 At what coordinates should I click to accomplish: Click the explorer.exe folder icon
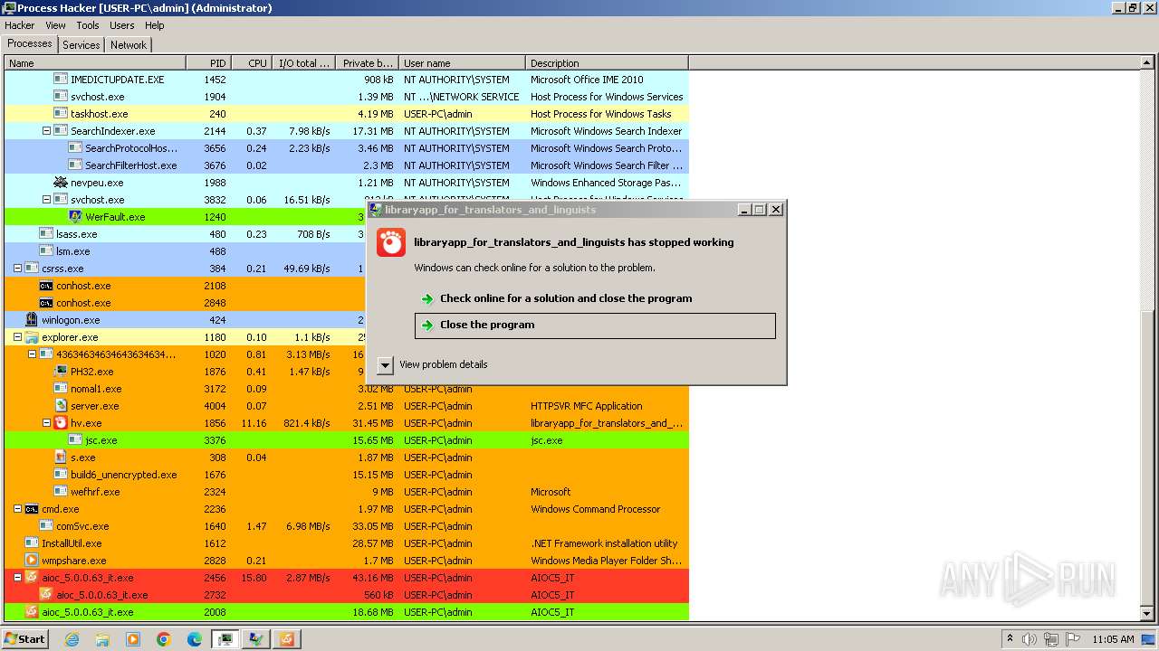click(32, 337)
